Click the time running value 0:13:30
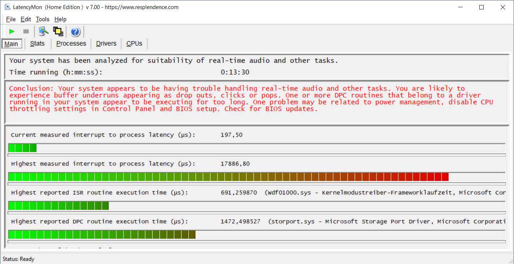Screen dimensions: 514x264 (235, 72)
